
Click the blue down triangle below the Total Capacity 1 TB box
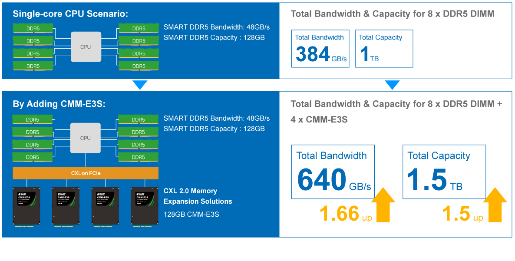(392, 85)
